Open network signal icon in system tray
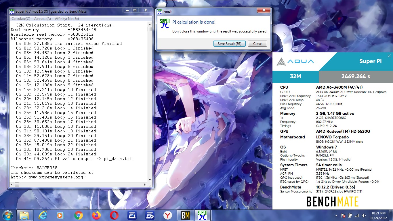Image resolution: width=393 pixels, height=221 pixels. pos(357,216)
